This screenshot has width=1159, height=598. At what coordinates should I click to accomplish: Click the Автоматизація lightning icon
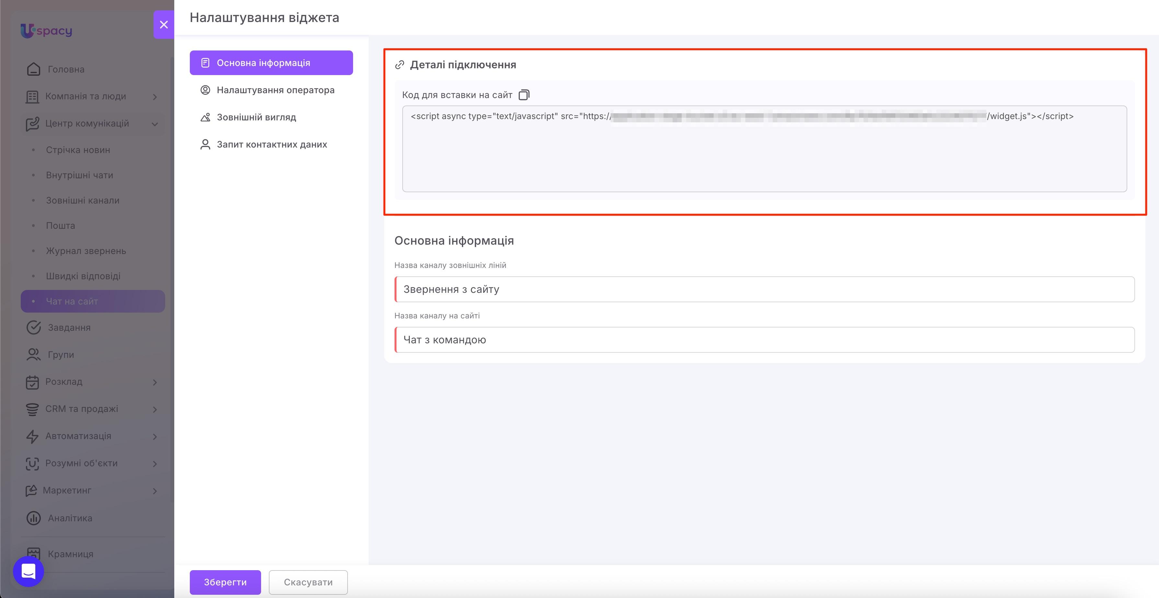[x=32, y=437]
